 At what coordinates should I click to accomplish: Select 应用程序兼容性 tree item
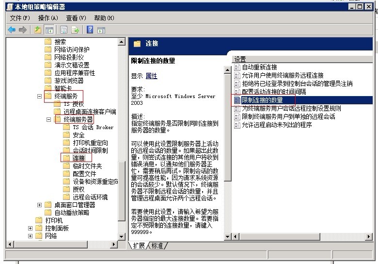pos(75,73)
